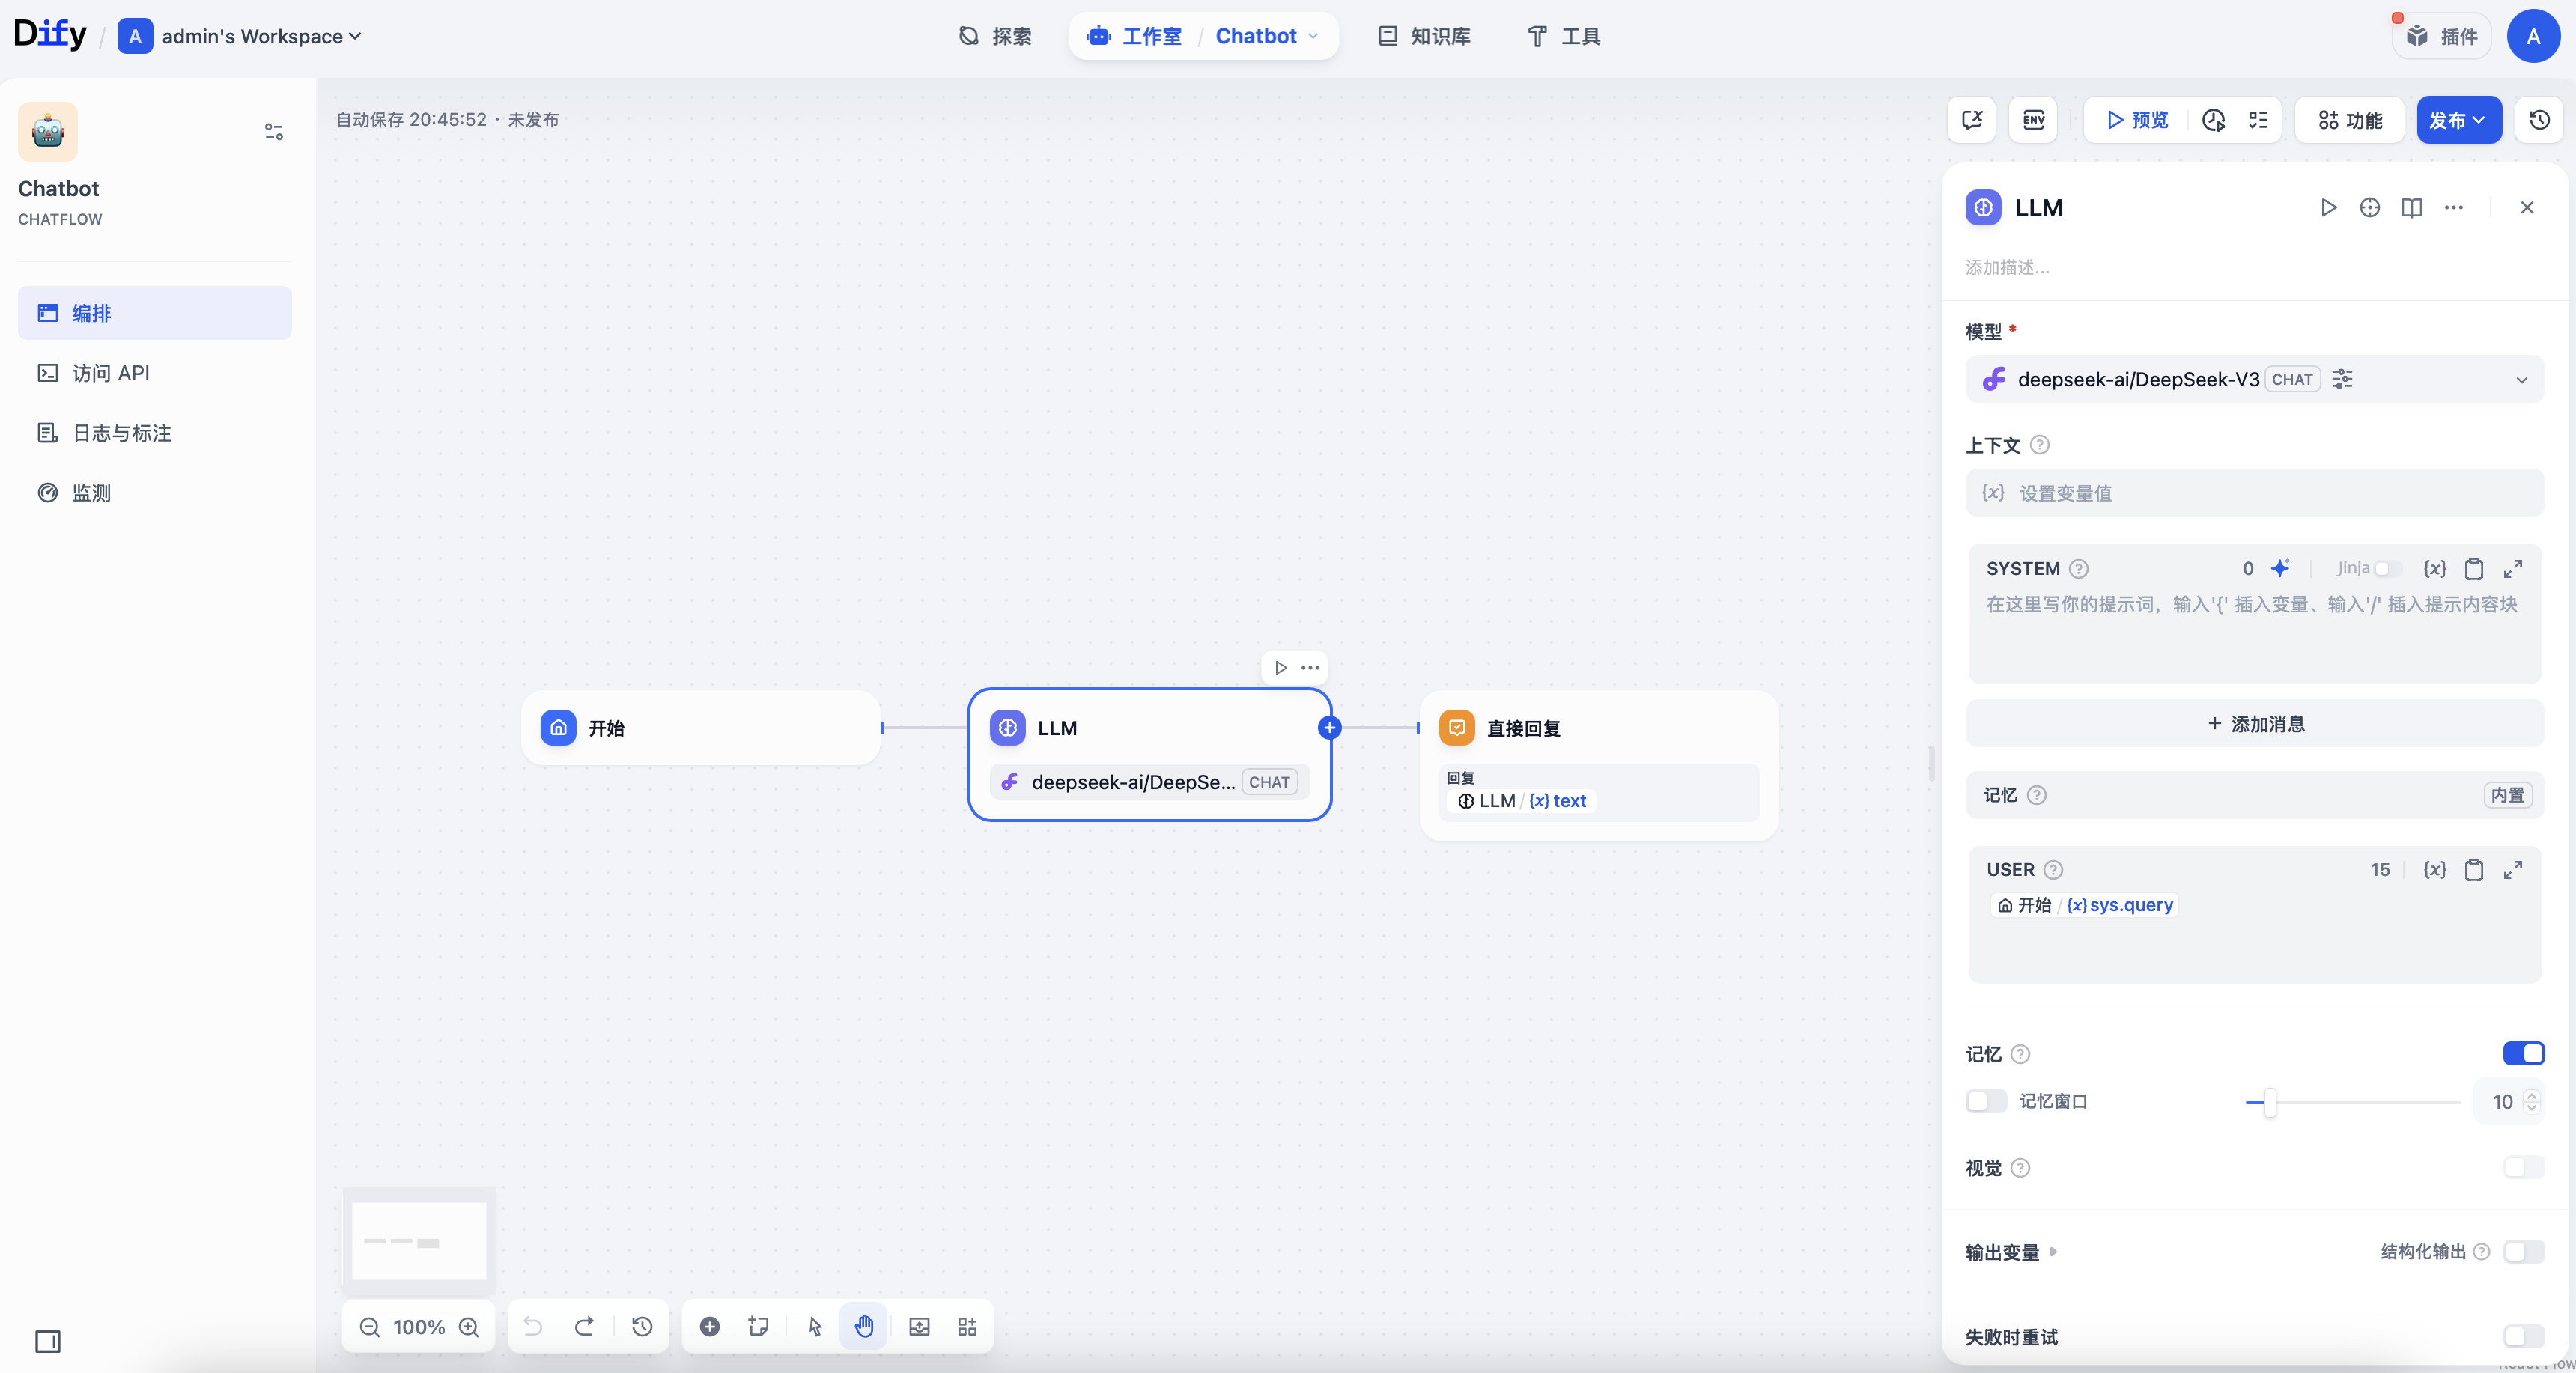Click the add note icon in bottom toolbar
Viewport: 2576px width, 1373px height.
(x=758, y=1326)
